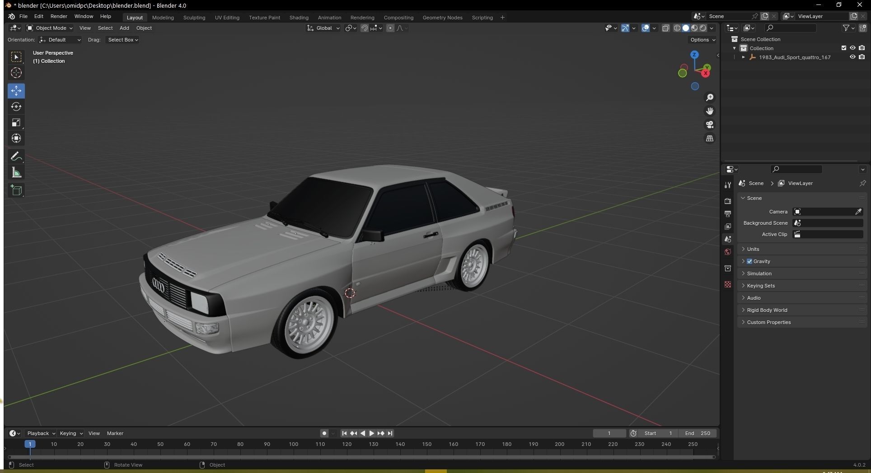The height and width of the screenshot is (473, 871).
Task: Open the Options dropdown
Action: click(x=702, y=40)
